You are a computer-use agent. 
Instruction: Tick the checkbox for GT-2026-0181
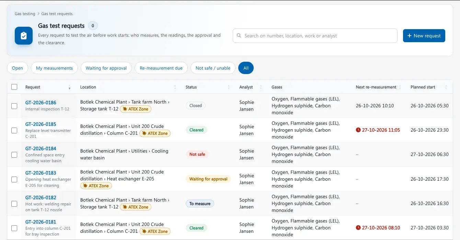[14, 228]
